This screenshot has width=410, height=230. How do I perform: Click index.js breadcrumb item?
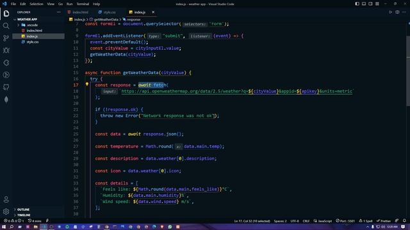pos(79,20)
